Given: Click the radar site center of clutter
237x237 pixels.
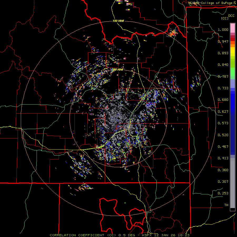Looking at the screenshot, I should pyautogui.click(x=118, y=118).
